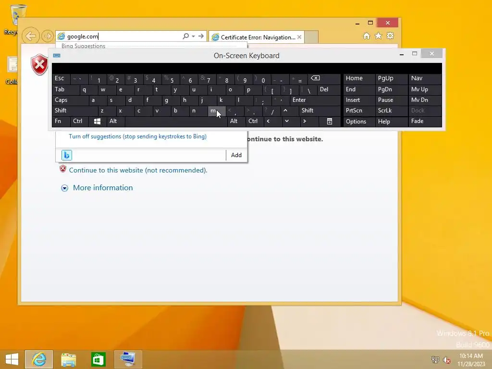Viewport: 492px width, 369px height.
Task: Click the Options key on On-Screen Keyboard
Action: [359, 122]
